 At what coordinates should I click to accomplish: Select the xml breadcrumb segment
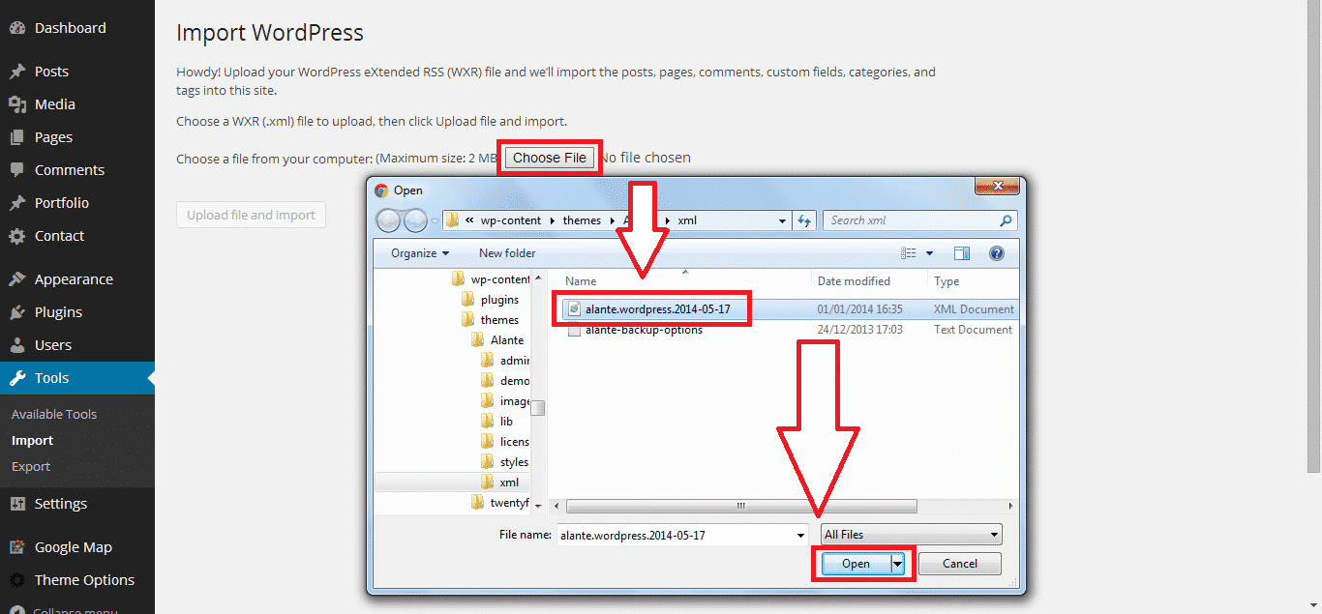[x=687, y=220]
